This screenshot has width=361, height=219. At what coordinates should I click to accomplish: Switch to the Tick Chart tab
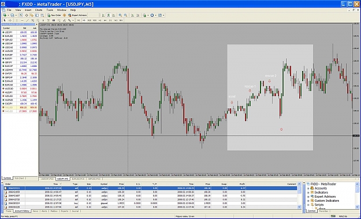coord(19,178)
